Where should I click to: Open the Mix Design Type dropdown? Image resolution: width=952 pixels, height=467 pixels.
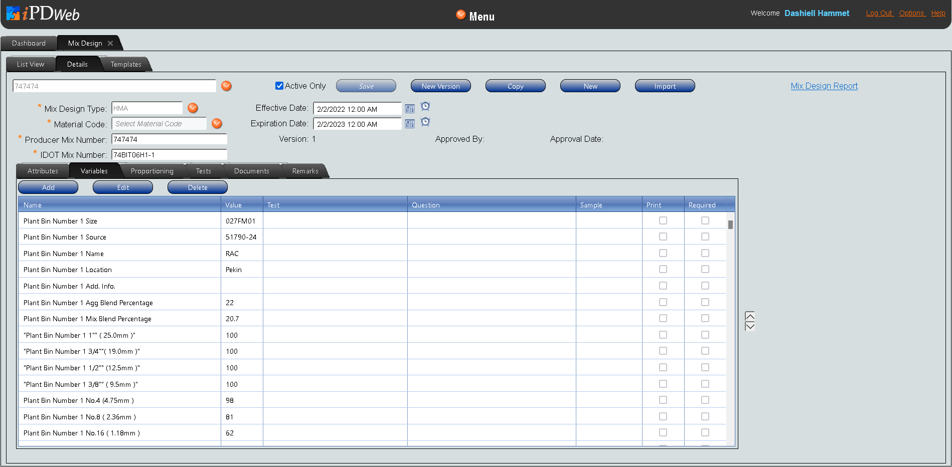[x=193, y=108]
